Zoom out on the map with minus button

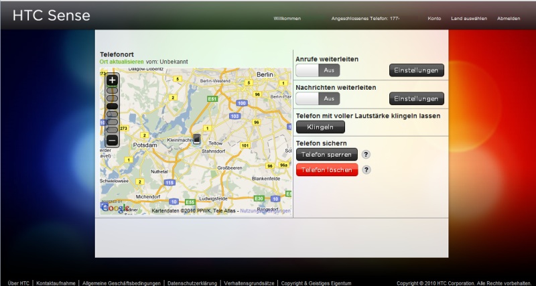click(112, 140)
